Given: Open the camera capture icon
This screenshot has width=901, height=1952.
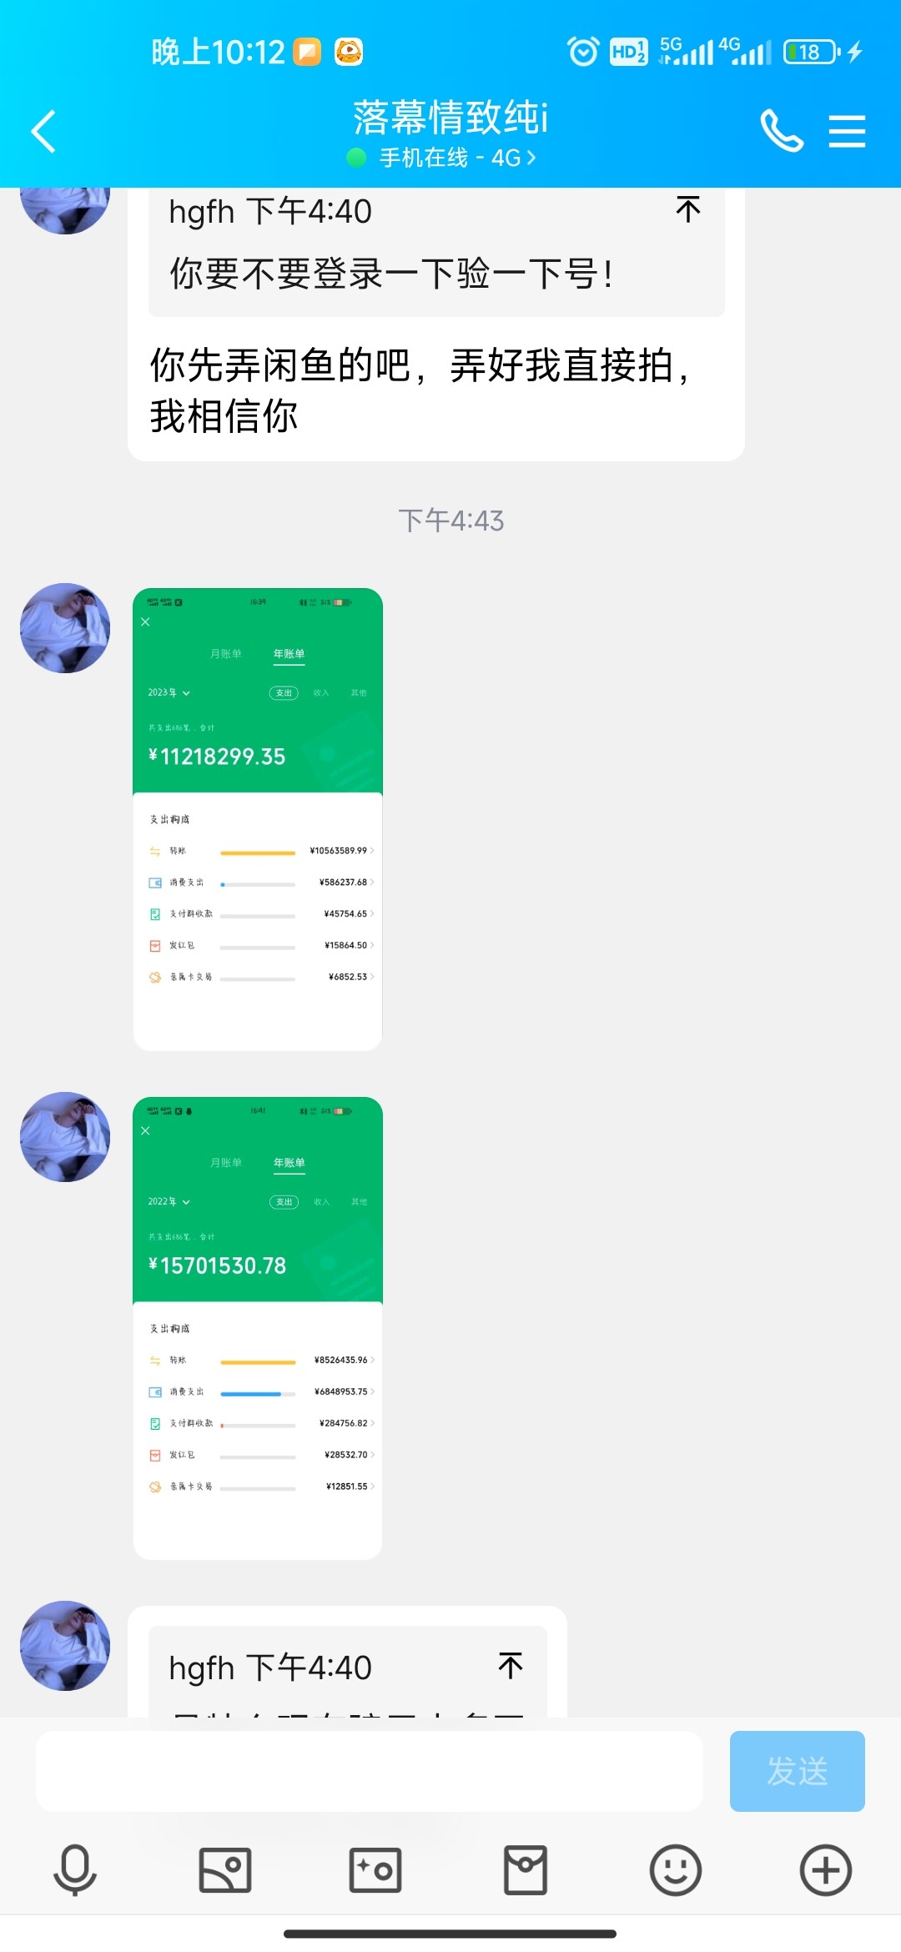Looking at the screenshot, I should 375,1869.
